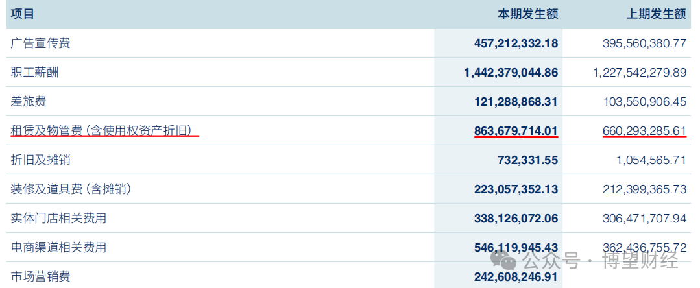
Task: Click current period value 1,442,379,044.86
Action: click(x=511, y=73)
